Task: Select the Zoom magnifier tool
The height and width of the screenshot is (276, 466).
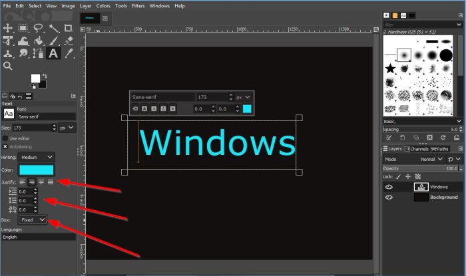Action: [8, 66]
